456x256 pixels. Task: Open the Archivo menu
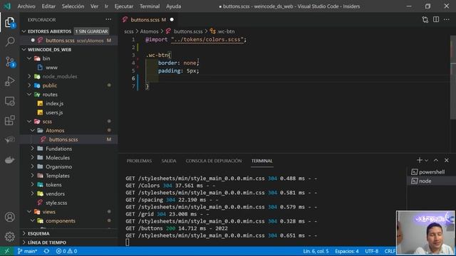click(26, 6)
